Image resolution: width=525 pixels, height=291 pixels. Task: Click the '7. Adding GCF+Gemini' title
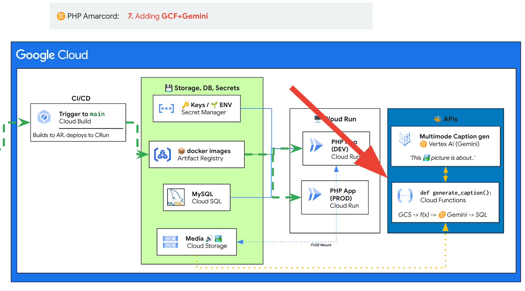tap(168, 16)
